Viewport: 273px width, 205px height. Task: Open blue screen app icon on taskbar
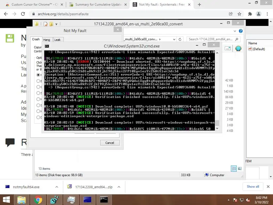(87, 200)
